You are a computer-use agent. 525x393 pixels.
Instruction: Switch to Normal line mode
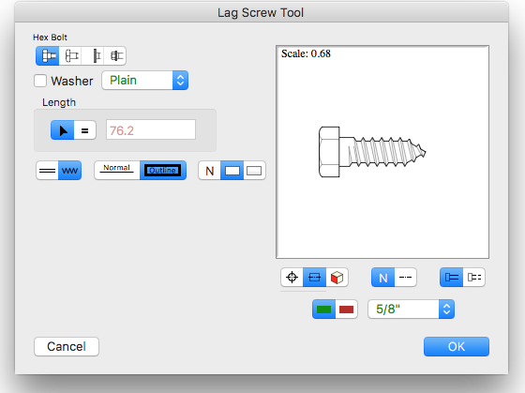pos(117,171)
